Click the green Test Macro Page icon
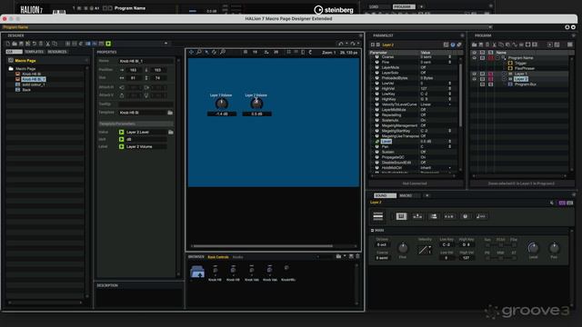The image size is (582, 327). pyautogui.click(x=108, y=44)
